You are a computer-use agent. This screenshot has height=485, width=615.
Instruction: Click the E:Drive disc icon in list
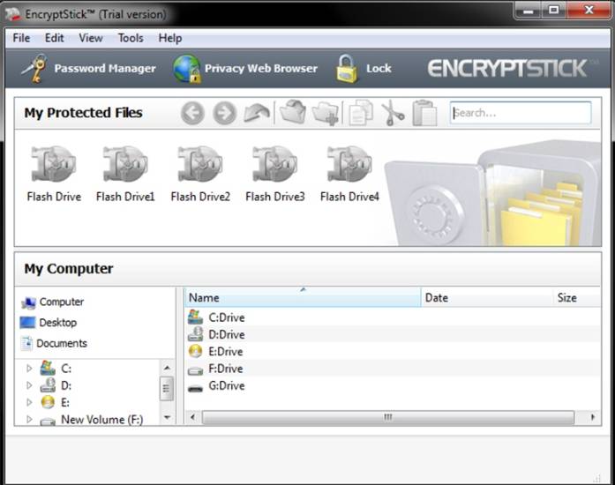coord(195,351)
